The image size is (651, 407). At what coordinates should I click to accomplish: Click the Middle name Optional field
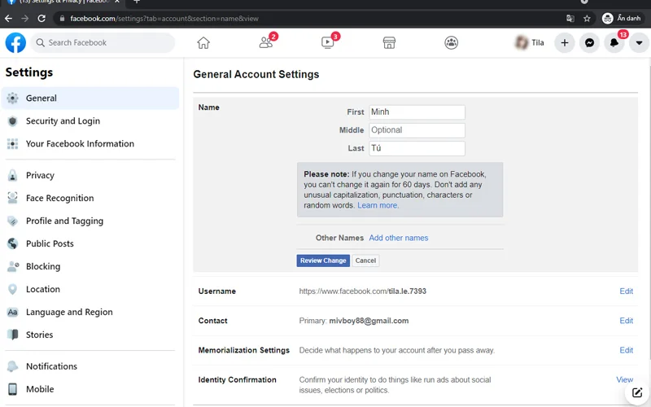417,130
